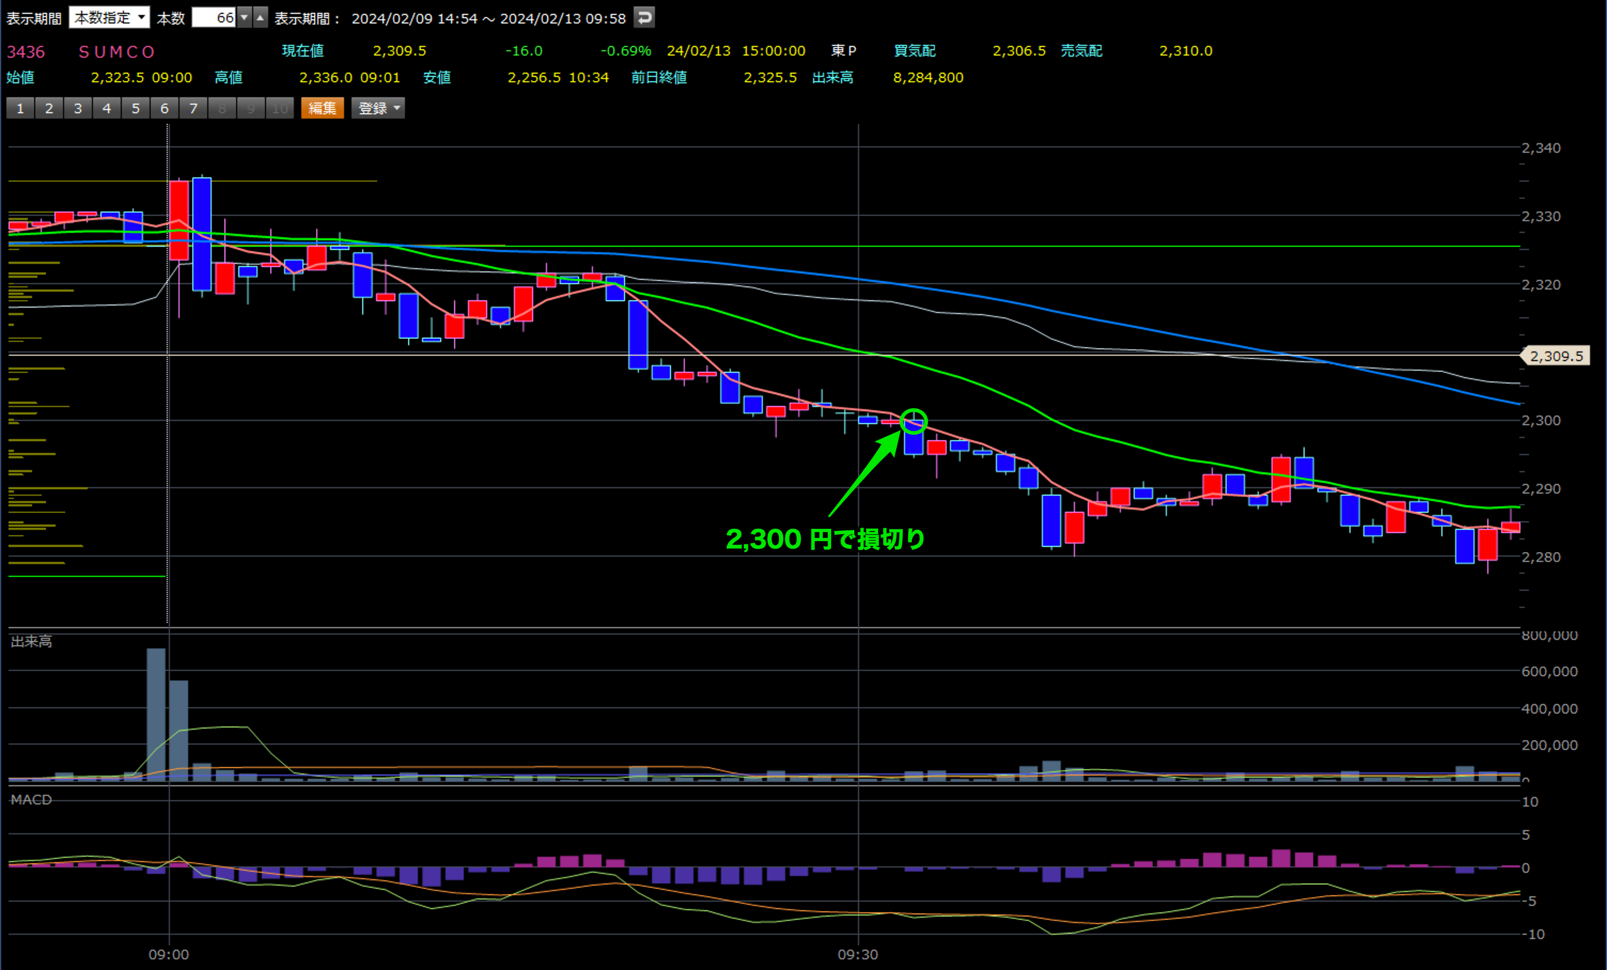1607x970 pixels.
Task: Click the green circled stop-loss candle marker
Action: (914, 422)
